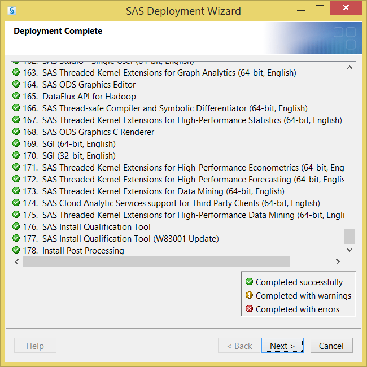The image size is (367, 367).
Task: Select row SAS Install Qualification Tool (W83001 Update)
Action: [x=178, y=239]
